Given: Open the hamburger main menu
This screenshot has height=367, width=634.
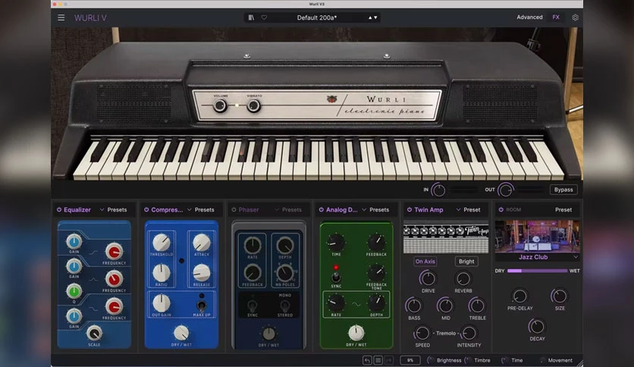Looking at the screenshot, I should (61, 17).
